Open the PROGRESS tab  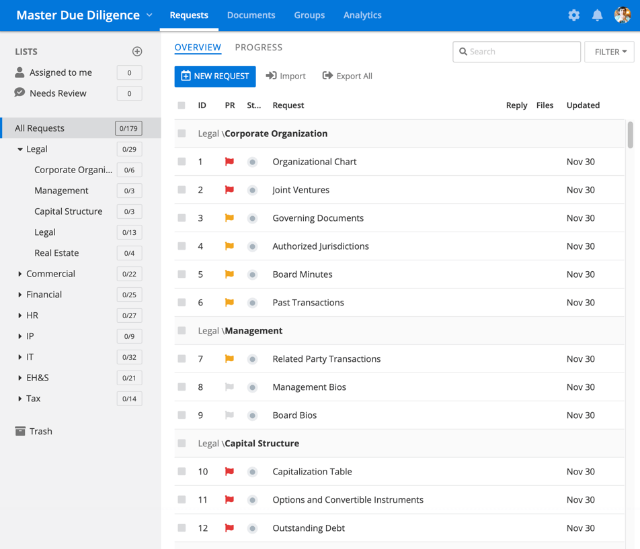coord(259,47)
